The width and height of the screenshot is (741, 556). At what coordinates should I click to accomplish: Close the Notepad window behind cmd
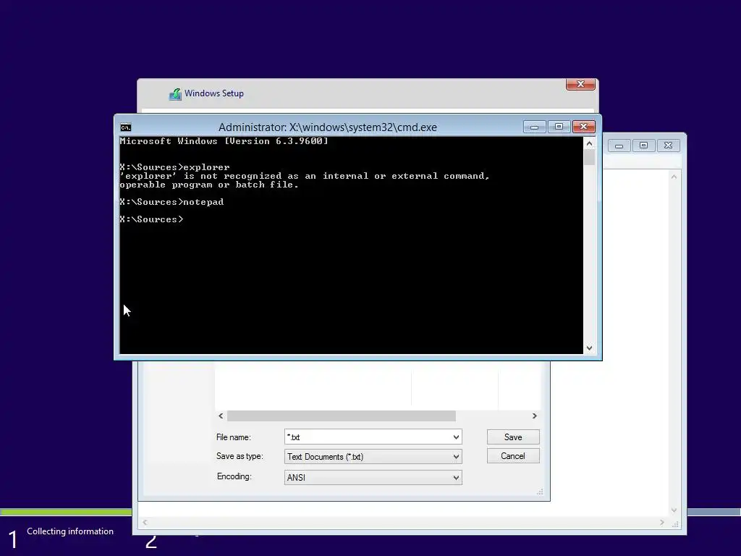coord(668,146)
